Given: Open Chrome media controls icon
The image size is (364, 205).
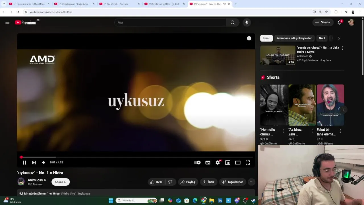Looking at the screenshot, I should (346, 12).
